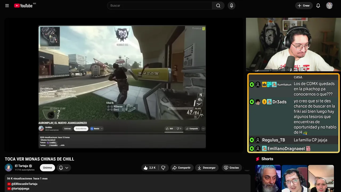Screen dimensions: 341x192
Task: Click the Unirme join button
Action: 47,168
